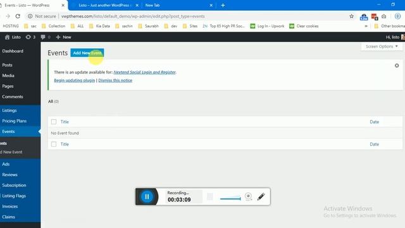Dismiss the update notice with X icon
This screenshot has width=405, height=228.
[397, 66]
